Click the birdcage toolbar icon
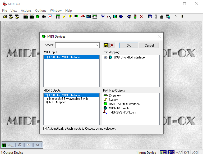Viewport: 203px width, 154px height. click(x=162, y=17)
